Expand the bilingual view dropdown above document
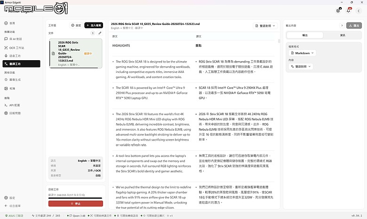The width and height of the screenshot is (367, 219). tap(265, 26)
